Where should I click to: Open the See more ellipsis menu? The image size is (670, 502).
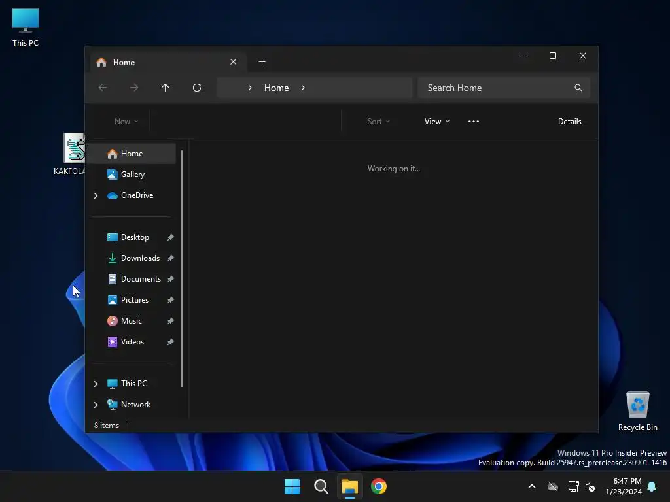[474, 121]
